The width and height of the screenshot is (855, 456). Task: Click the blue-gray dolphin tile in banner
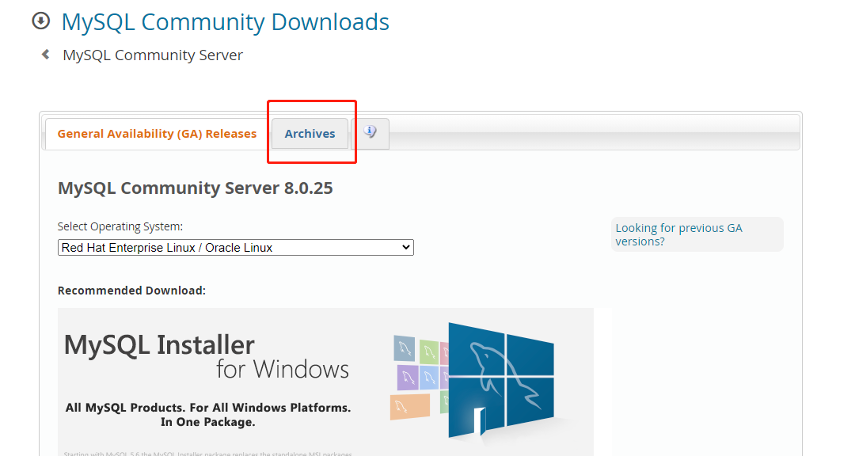point(404,349)
